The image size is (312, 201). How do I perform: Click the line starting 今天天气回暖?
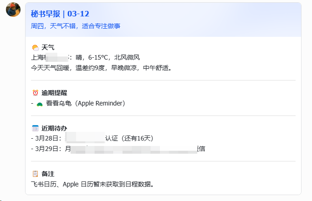click(101, 68)
